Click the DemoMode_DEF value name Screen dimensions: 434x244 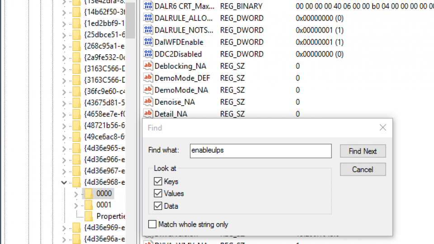182,78
